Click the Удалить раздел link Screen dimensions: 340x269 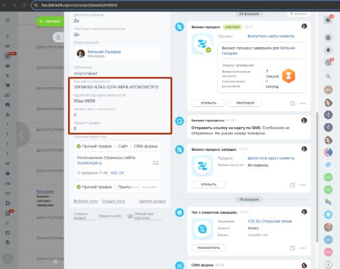point(152,201)
